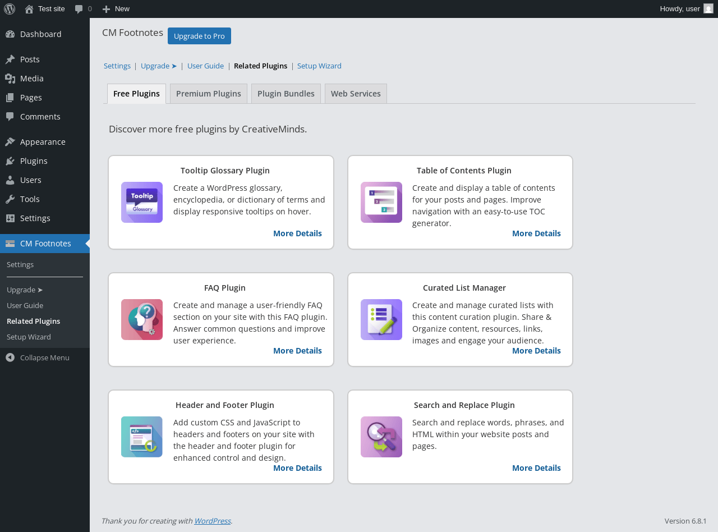718x532 pixels.
Task: Click the Search and Replace plugin thumbnail
Action: click(381, 437)
